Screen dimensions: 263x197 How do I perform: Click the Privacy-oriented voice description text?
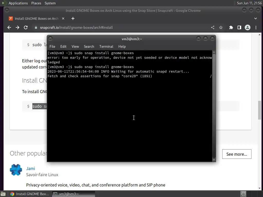coord(96,185)
